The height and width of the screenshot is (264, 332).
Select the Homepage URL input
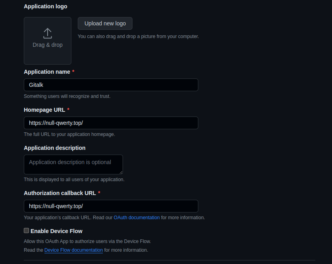(x=111, y=123)
